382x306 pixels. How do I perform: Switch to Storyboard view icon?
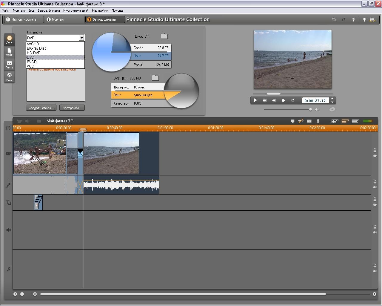coord(335,121)
